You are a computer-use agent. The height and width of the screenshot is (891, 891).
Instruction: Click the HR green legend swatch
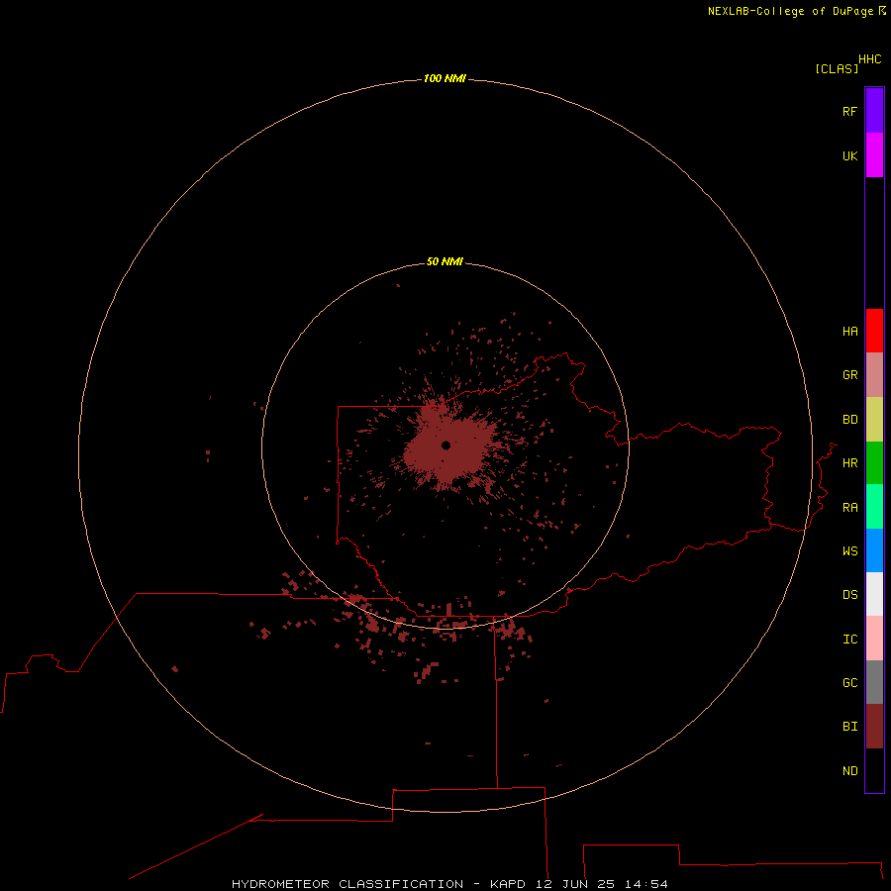coord(874,463)
